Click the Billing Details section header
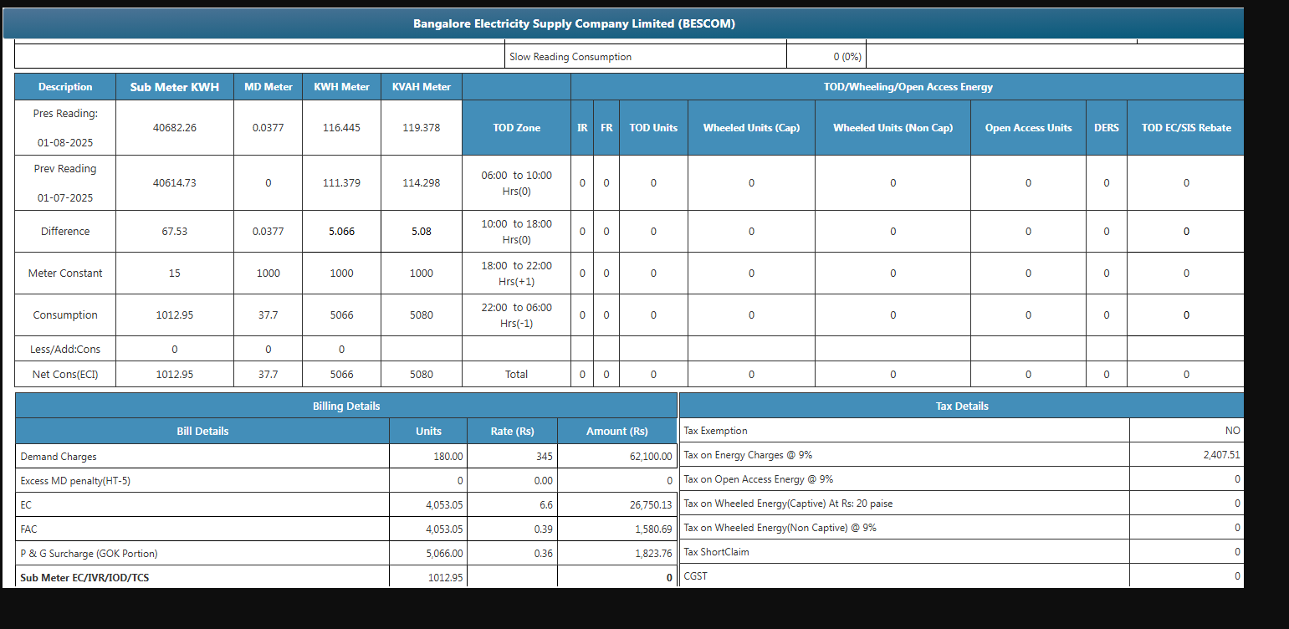The image size is (1289, 629). coord(346,406)
